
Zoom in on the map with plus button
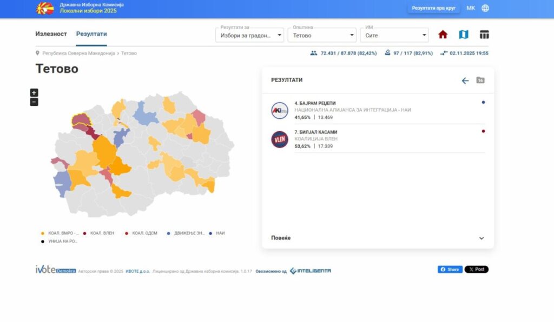pyautogui.click(x=34, y=92)
